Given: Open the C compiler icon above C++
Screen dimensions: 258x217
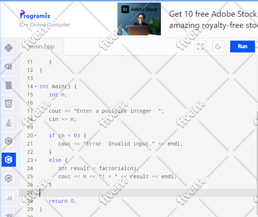Looking at the screenshot, I should click(x=9, y=141).
